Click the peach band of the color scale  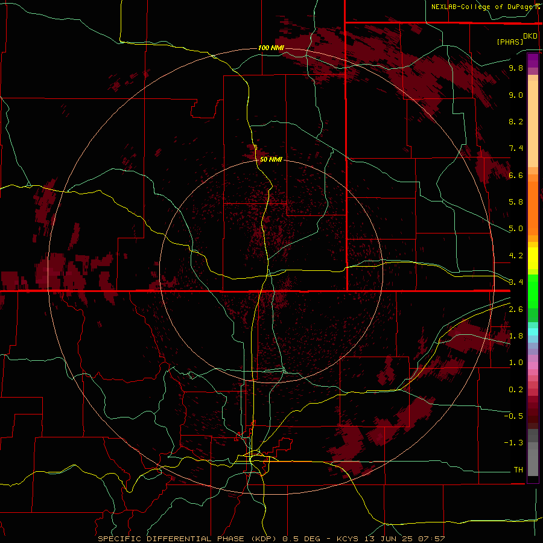pos(533,121)
